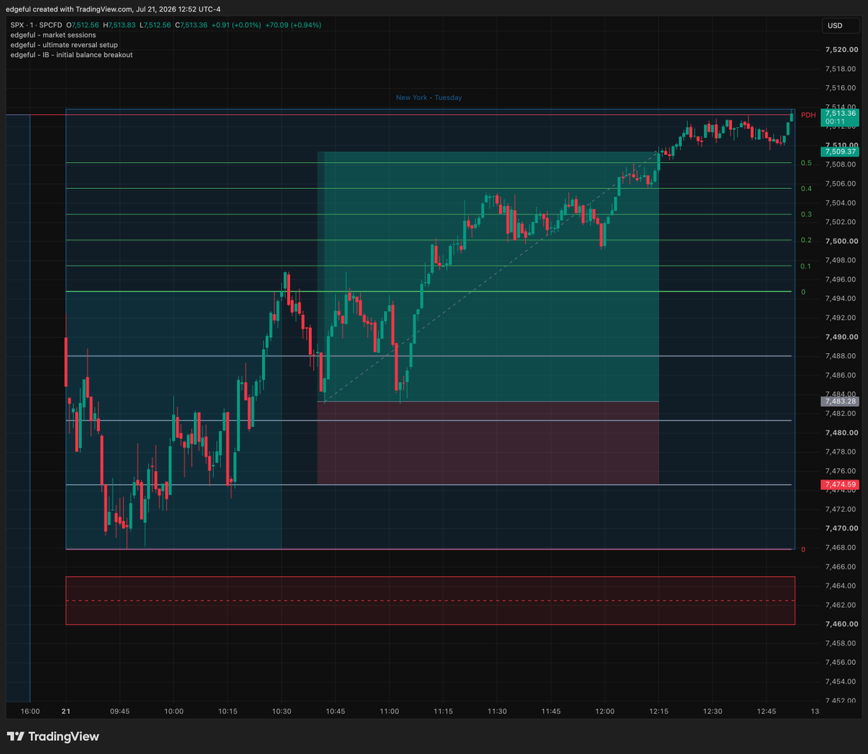Click the red PDH line label
This screenshot has height=754, width=868.
click(x=808, y=115)
